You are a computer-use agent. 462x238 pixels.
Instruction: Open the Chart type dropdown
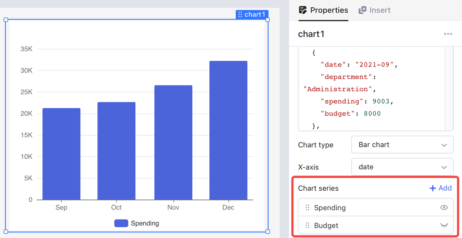[x=402, y=145]
